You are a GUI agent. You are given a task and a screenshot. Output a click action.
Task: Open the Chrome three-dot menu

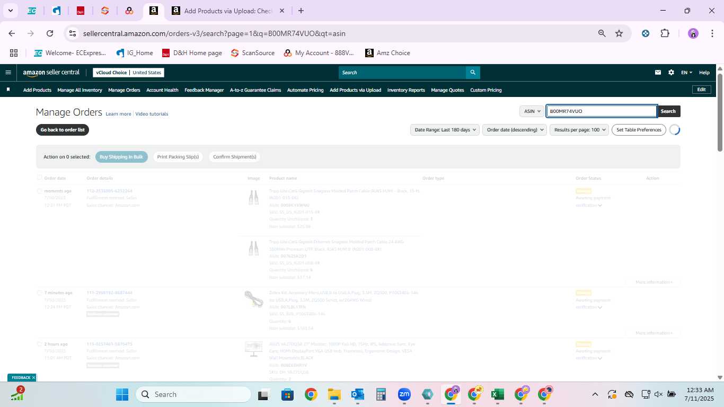click(x=711, y=33)
